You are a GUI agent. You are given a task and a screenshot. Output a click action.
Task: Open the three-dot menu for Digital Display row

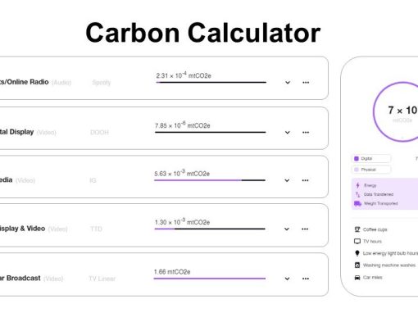click(x=306, y=133)
